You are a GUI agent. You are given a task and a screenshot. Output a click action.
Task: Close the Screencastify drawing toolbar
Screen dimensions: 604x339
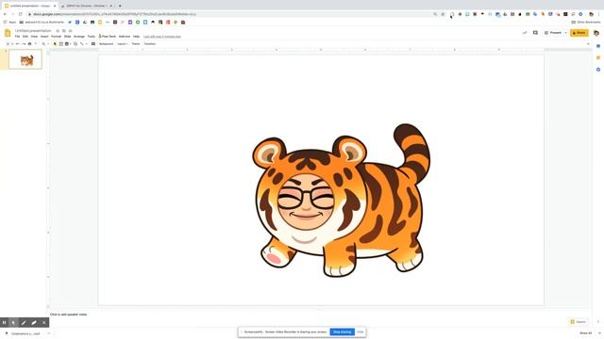point(44,322)
